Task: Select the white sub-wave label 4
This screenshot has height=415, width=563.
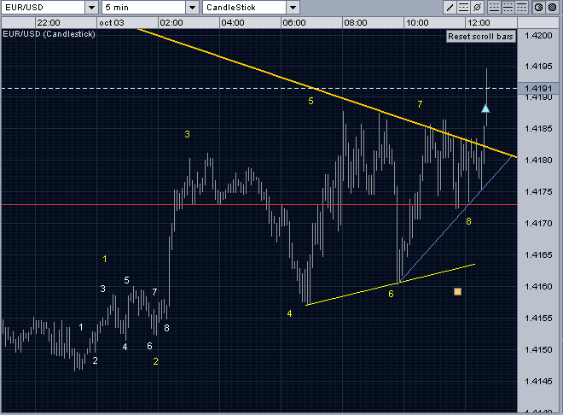Action: [x=125, y=347]
